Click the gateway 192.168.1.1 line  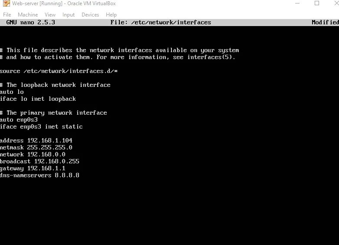click(x=33, y=168)
